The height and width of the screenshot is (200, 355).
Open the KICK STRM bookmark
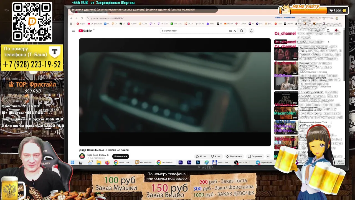coord(176,24)
